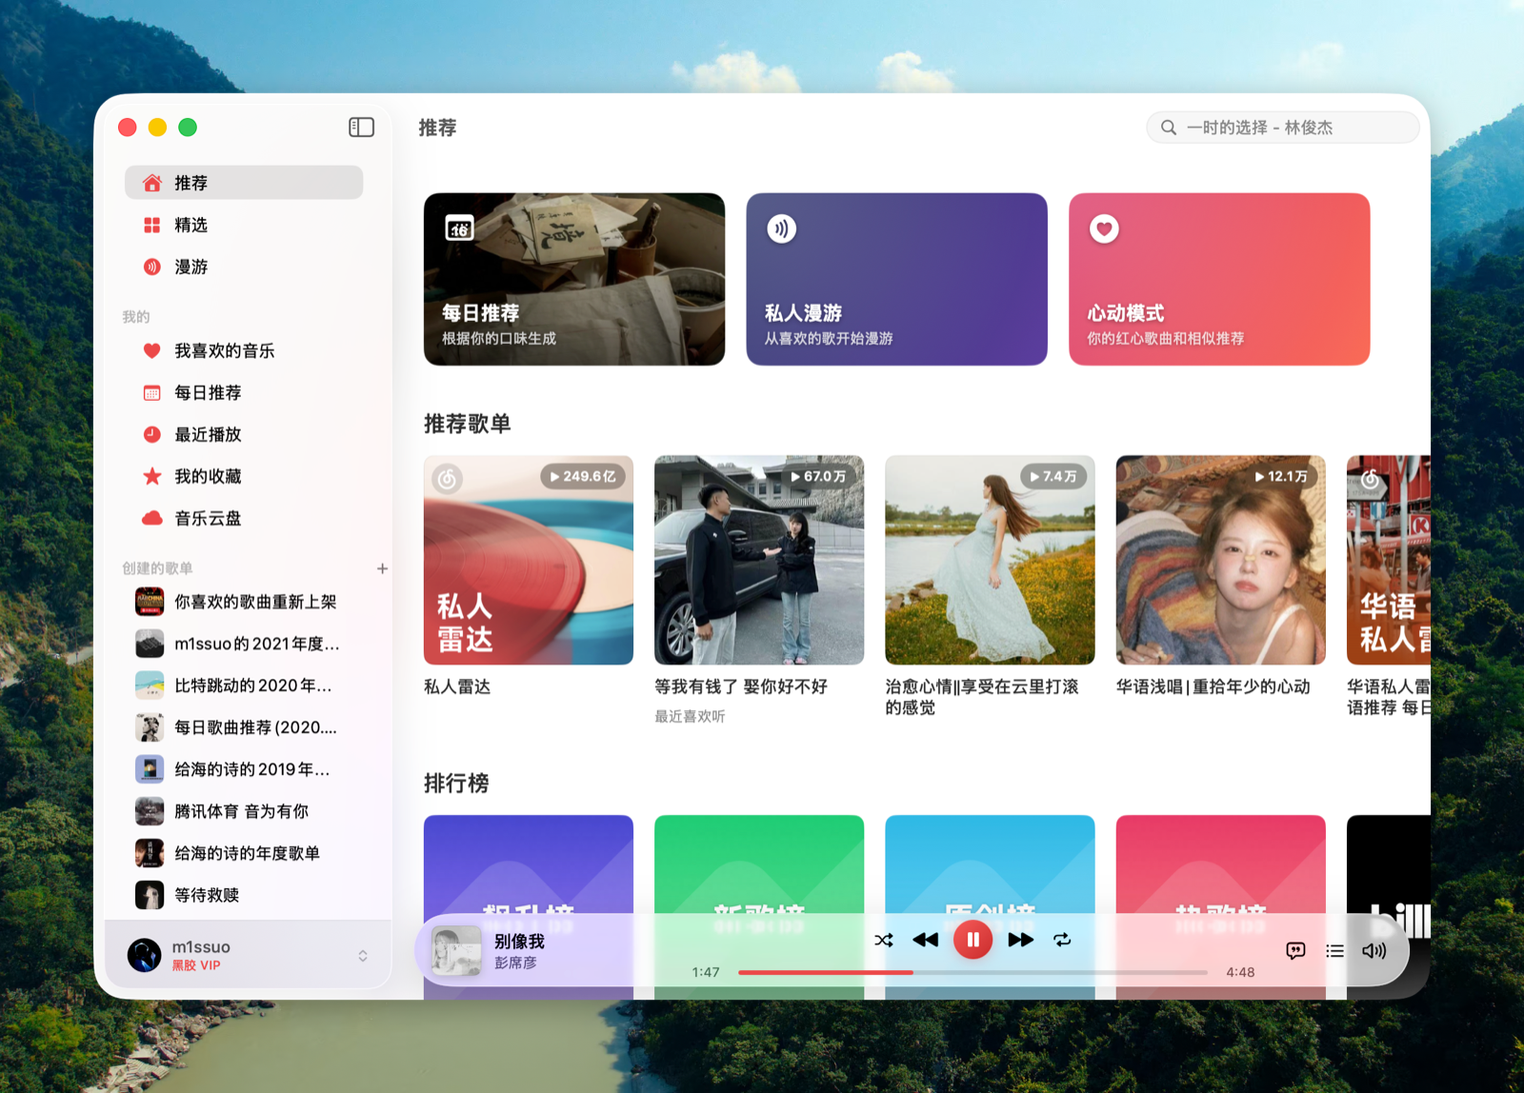This screenshot has width=1524, height=1093.
Task: Click the volume speaker icon
Action: (1374, 950)
